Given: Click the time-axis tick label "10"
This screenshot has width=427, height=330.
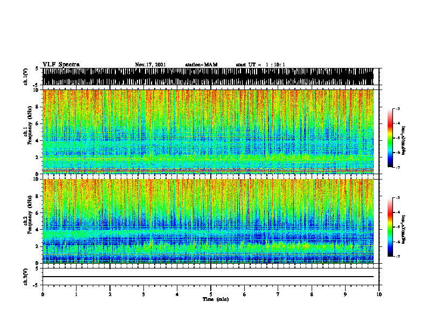Looking at the screenshot, I should tap(379, 294).
